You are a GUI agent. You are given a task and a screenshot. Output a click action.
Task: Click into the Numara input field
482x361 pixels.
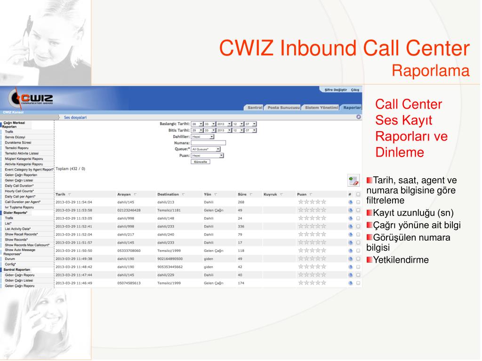point(208,143)
